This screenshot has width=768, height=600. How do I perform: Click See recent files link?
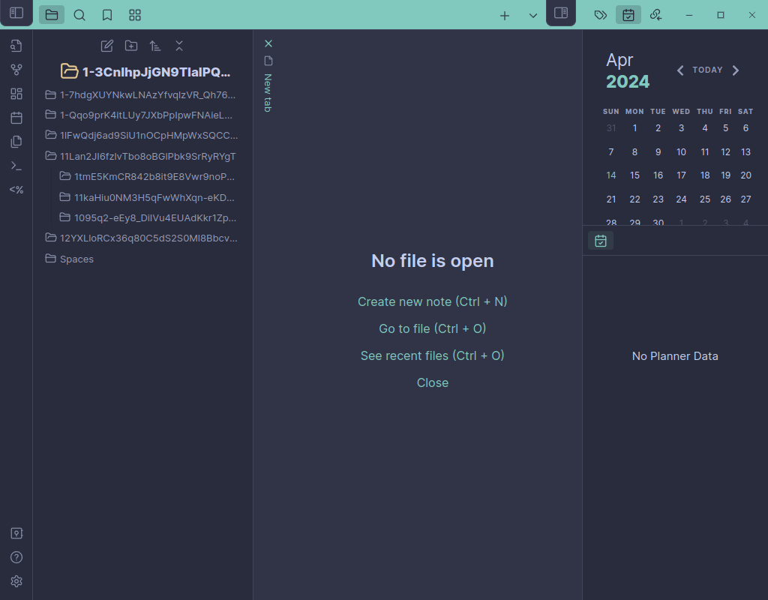click(x=432, y=355)
